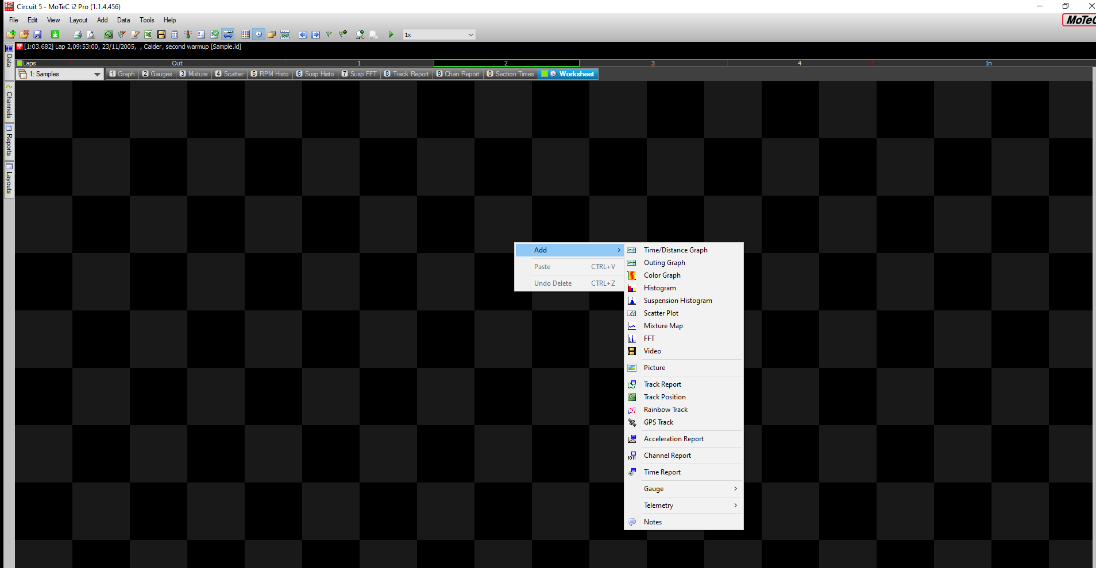Click the Print icon in toolbar

pos(77,34)
